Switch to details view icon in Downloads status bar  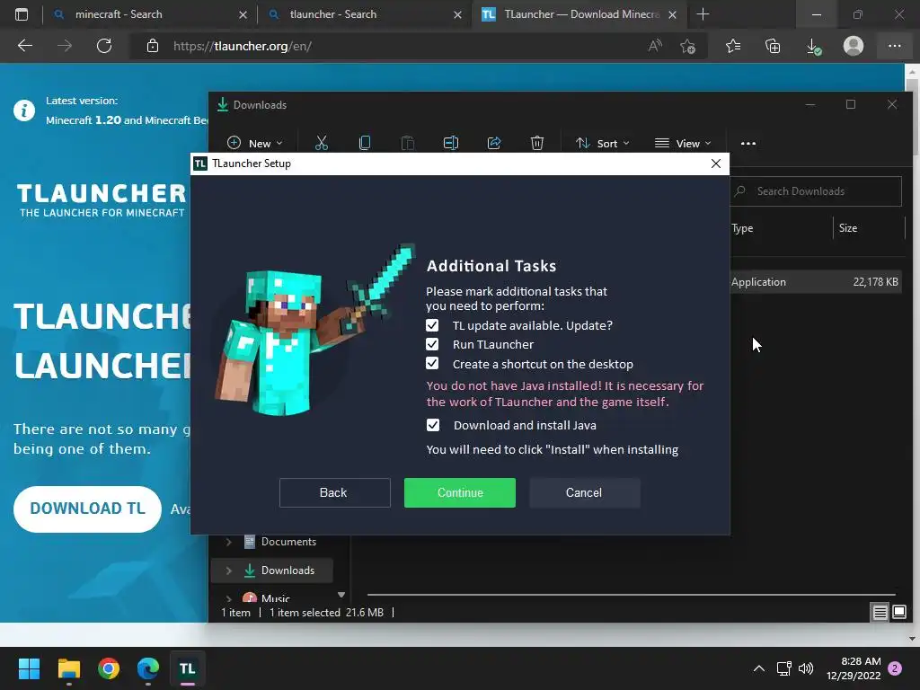880,613
